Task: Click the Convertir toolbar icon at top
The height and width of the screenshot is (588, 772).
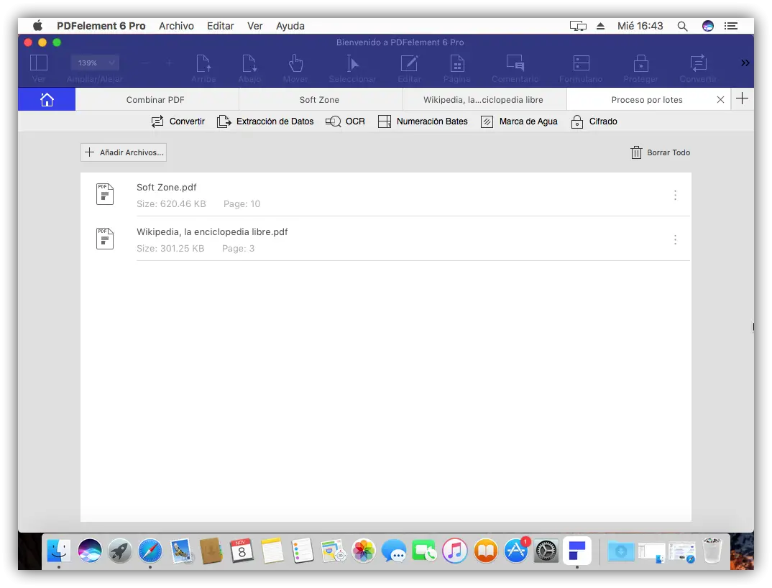Action: (x=698, y=63)
